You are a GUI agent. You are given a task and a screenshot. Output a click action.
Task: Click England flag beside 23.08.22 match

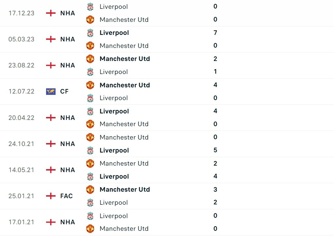pos(51,65)
